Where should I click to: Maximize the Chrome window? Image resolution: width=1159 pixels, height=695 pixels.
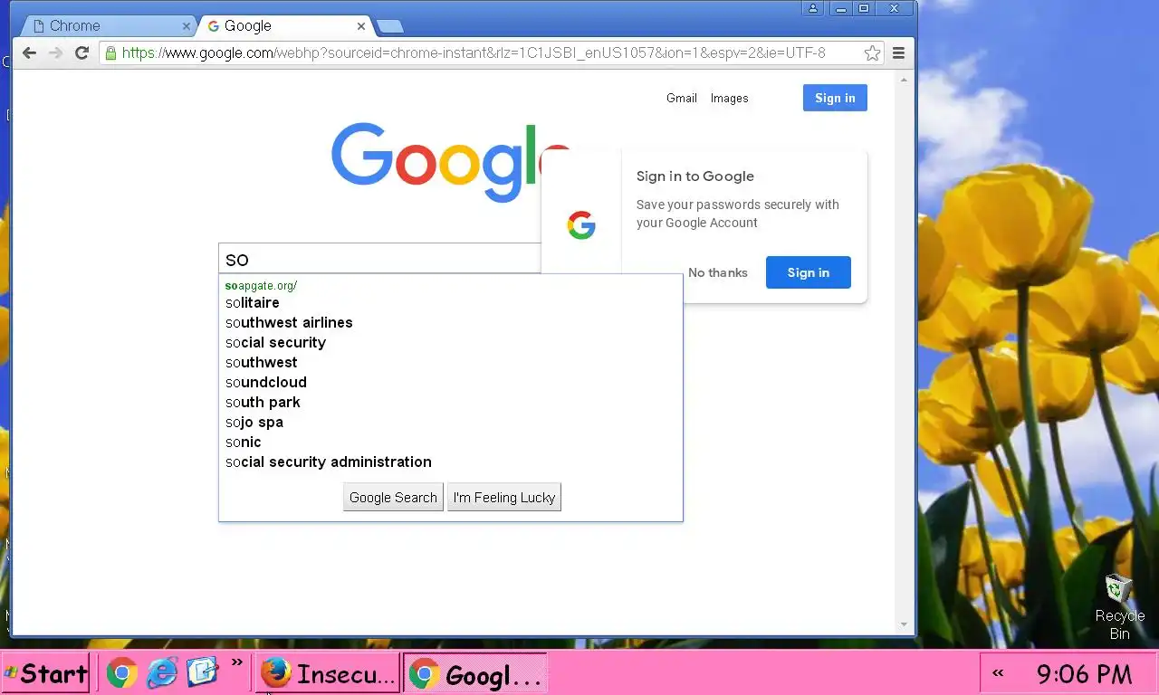coord(864,8)
